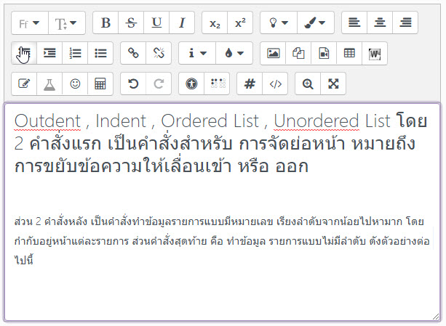Image resolution: width=446 pixels, height=326 pixels.
Task: Open the font color drop menu
Action: coord(234,53)
